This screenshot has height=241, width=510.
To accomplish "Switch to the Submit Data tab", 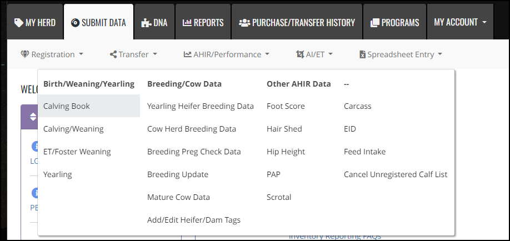I will [x=98, y=22].
